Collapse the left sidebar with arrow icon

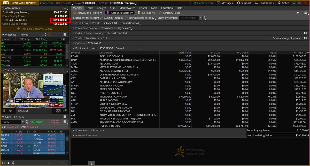click(4, 163)
